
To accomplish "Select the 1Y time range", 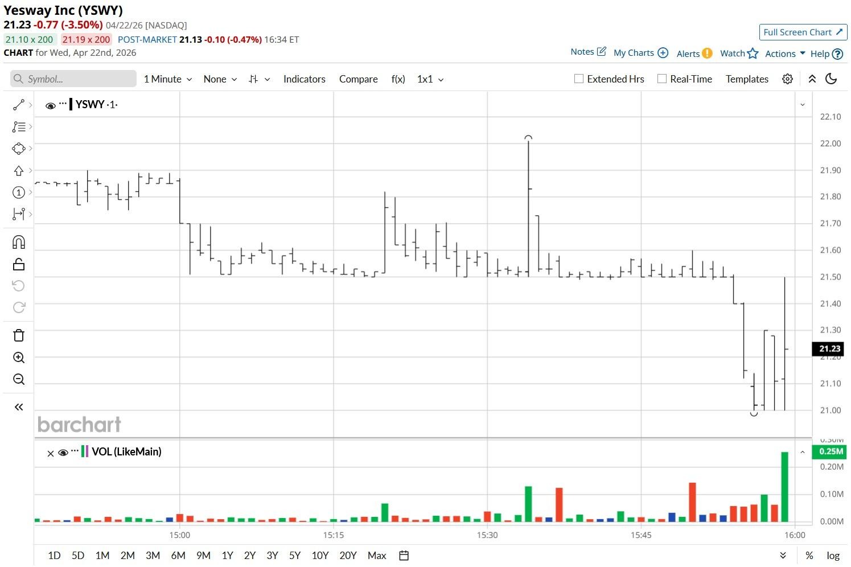I will tap(228, 556).
